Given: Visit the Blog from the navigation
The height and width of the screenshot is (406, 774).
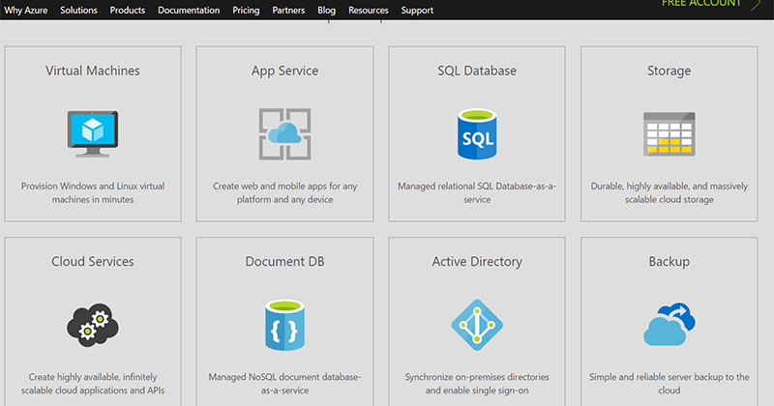Looking at the screenshot, I should [x=326, y=10].
